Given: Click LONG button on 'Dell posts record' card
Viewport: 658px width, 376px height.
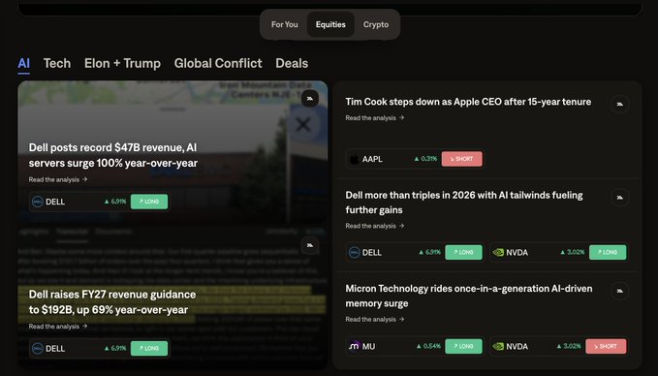Looking at the screenshot, I should click(x=149, y=202).
